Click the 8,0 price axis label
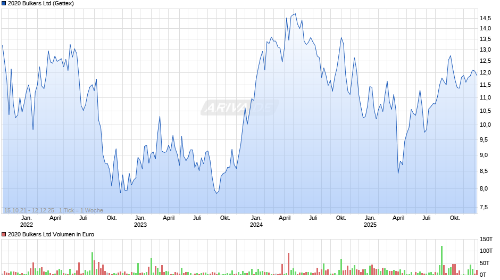 pyautogui.click(x=484, y=188)
